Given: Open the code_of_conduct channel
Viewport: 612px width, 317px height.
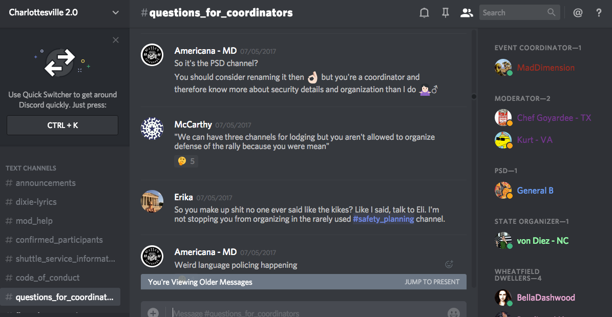Looking at the screenshot, I should point(48,278).
